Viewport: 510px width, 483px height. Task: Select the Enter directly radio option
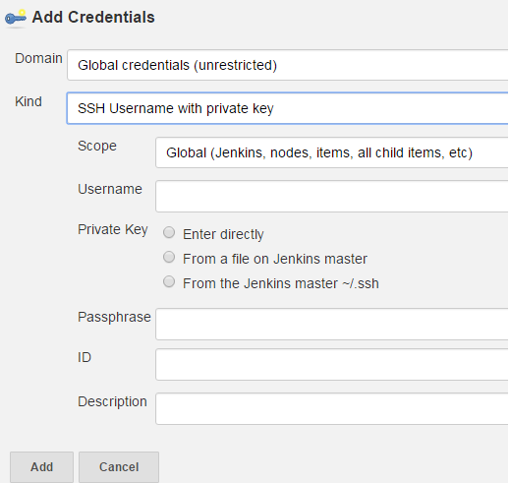tap(169, 232)
